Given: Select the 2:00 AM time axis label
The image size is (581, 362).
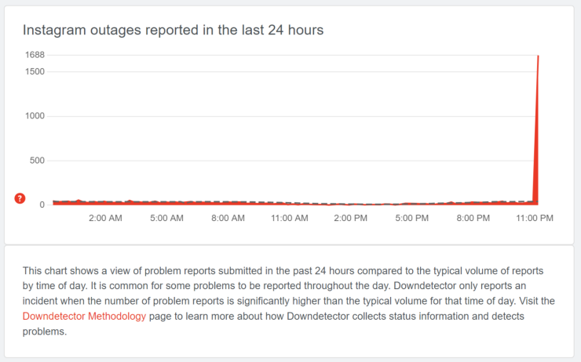Looking at the screenshot, I should click(x=105, y=218).
